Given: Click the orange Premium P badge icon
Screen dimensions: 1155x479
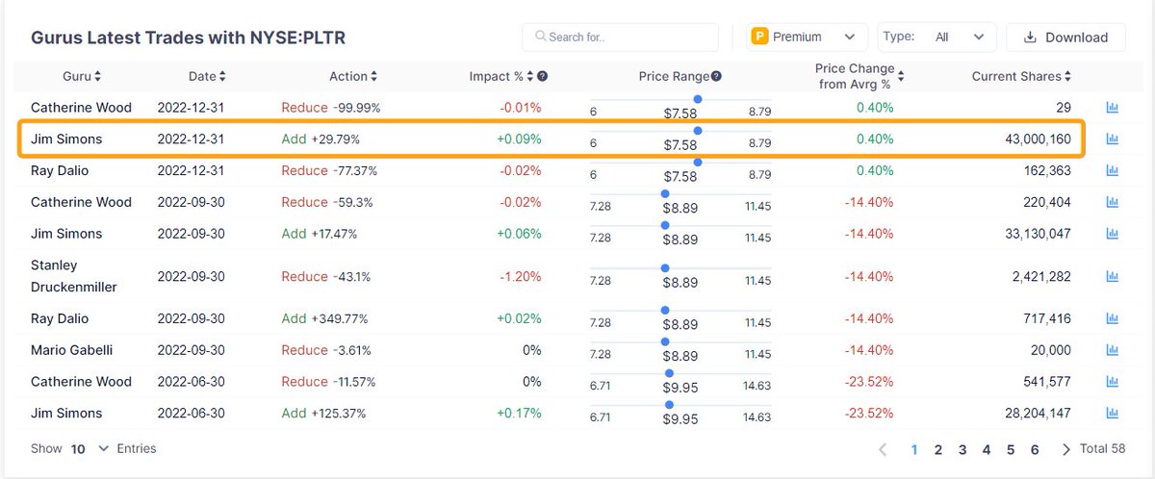Looking at the screenshot, I should [x=759, y=38].
